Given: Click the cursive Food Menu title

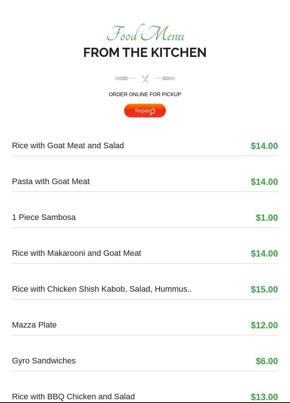Looking at the screenshot, I should pos(145,35).
